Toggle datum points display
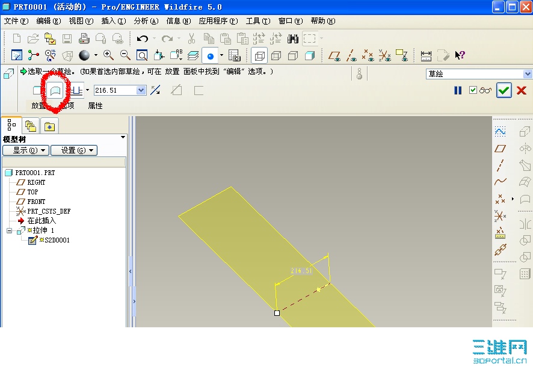Image resolution: width=533 pixels, height=370 pixels. [x=368, y=55]
